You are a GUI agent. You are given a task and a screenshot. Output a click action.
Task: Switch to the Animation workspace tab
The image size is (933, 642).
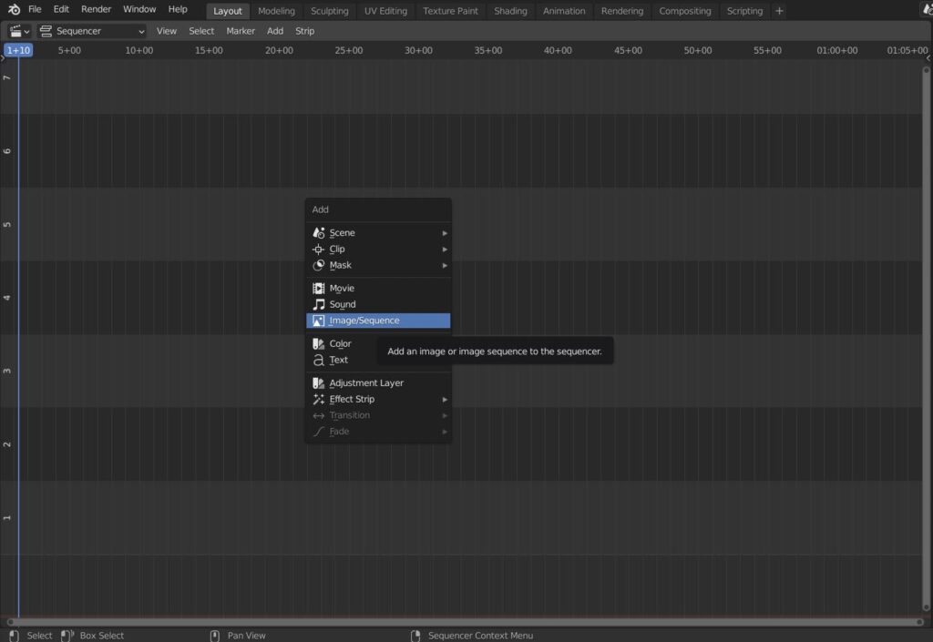click(x=563, y=11)
